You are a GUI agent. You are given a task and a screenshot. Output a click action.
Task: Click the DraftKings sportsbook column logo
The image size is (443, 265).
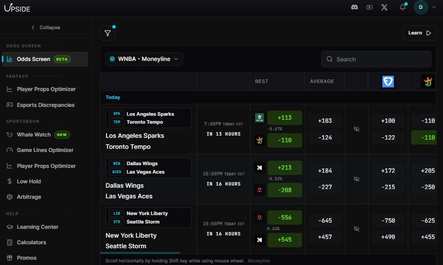428,81
